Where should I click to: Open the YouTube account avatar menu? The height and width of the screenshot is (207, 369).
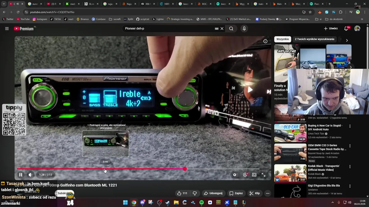coord(357,28)
